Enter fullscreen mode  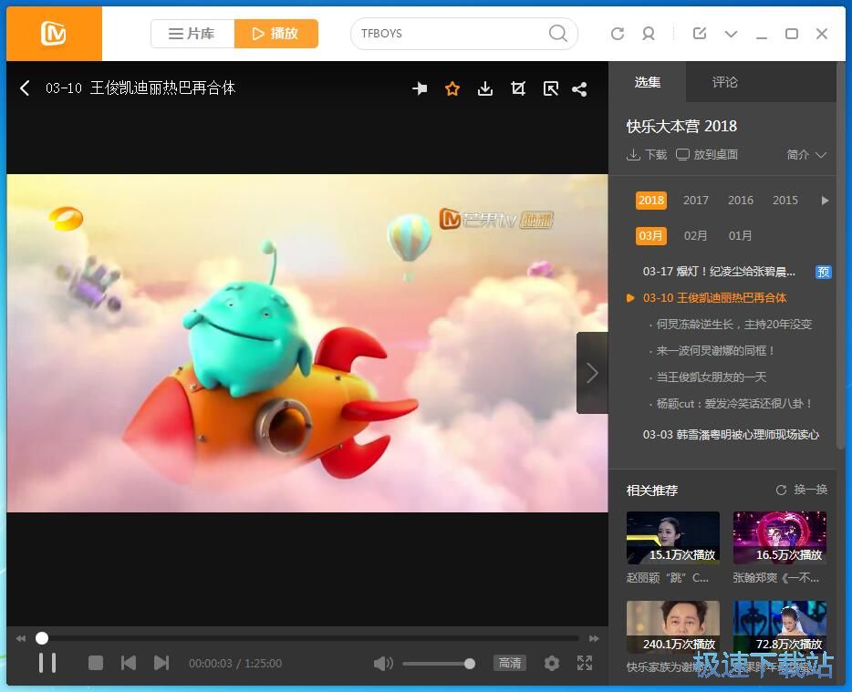tap(585, 663)
